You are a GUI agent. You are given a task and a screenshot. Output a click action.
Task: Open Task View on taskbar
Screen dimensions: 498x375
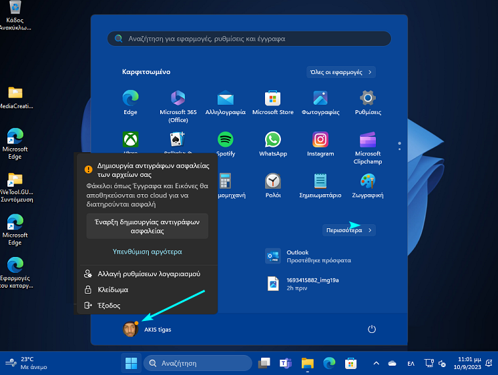point(264,363)
